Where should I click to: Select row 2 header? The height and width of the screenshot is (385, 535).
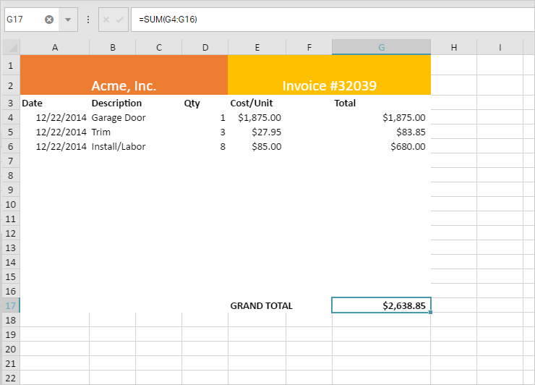click(11, 85)
